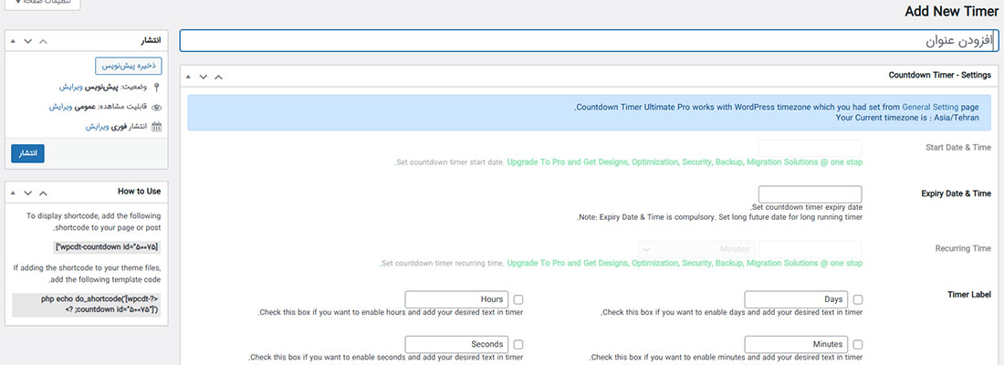Tick the Seconds checkbox
Image resolution: width=1004 pixels, height=365 pixels.
(518, 345)
